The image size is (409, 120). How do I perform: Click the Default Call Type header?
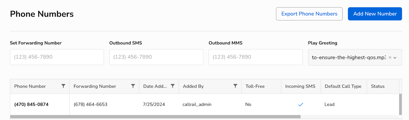(x=343, y=86)
